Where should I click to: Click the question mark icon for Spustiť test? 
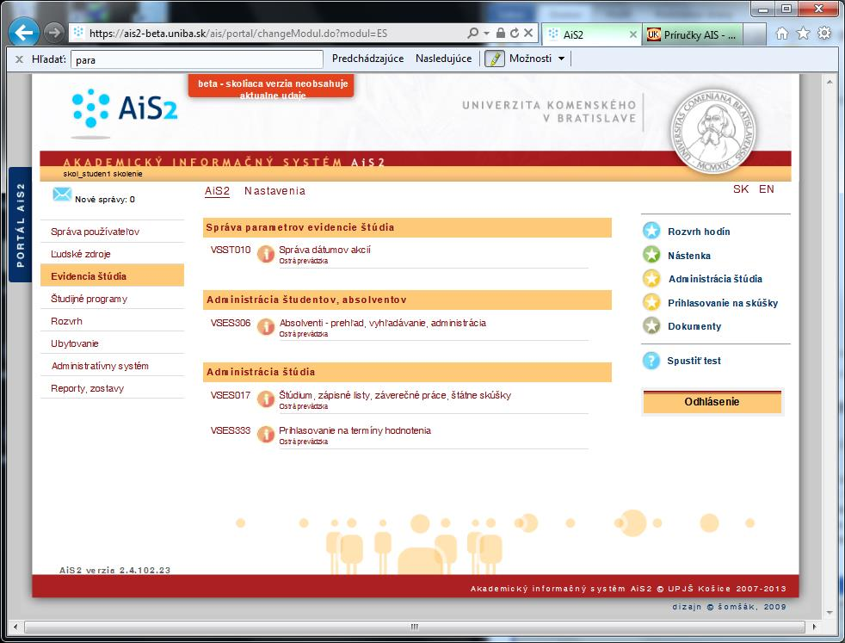651,361
